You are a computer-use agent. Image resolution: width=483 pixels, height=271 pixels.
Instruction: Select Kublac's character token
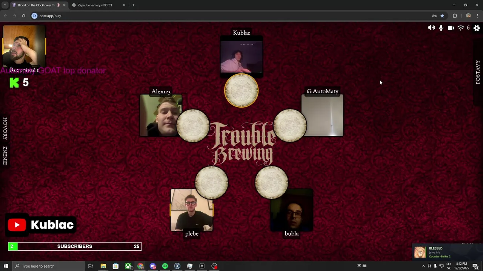click(x=241, y=90)
